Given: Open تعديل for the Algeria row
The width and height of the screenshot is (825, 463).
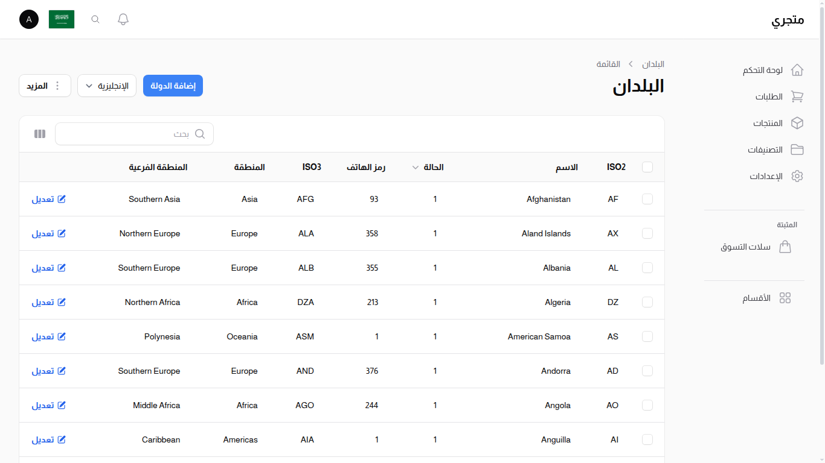Looking at the screenshot, I should pyautogui.click(x=48, y=302).
